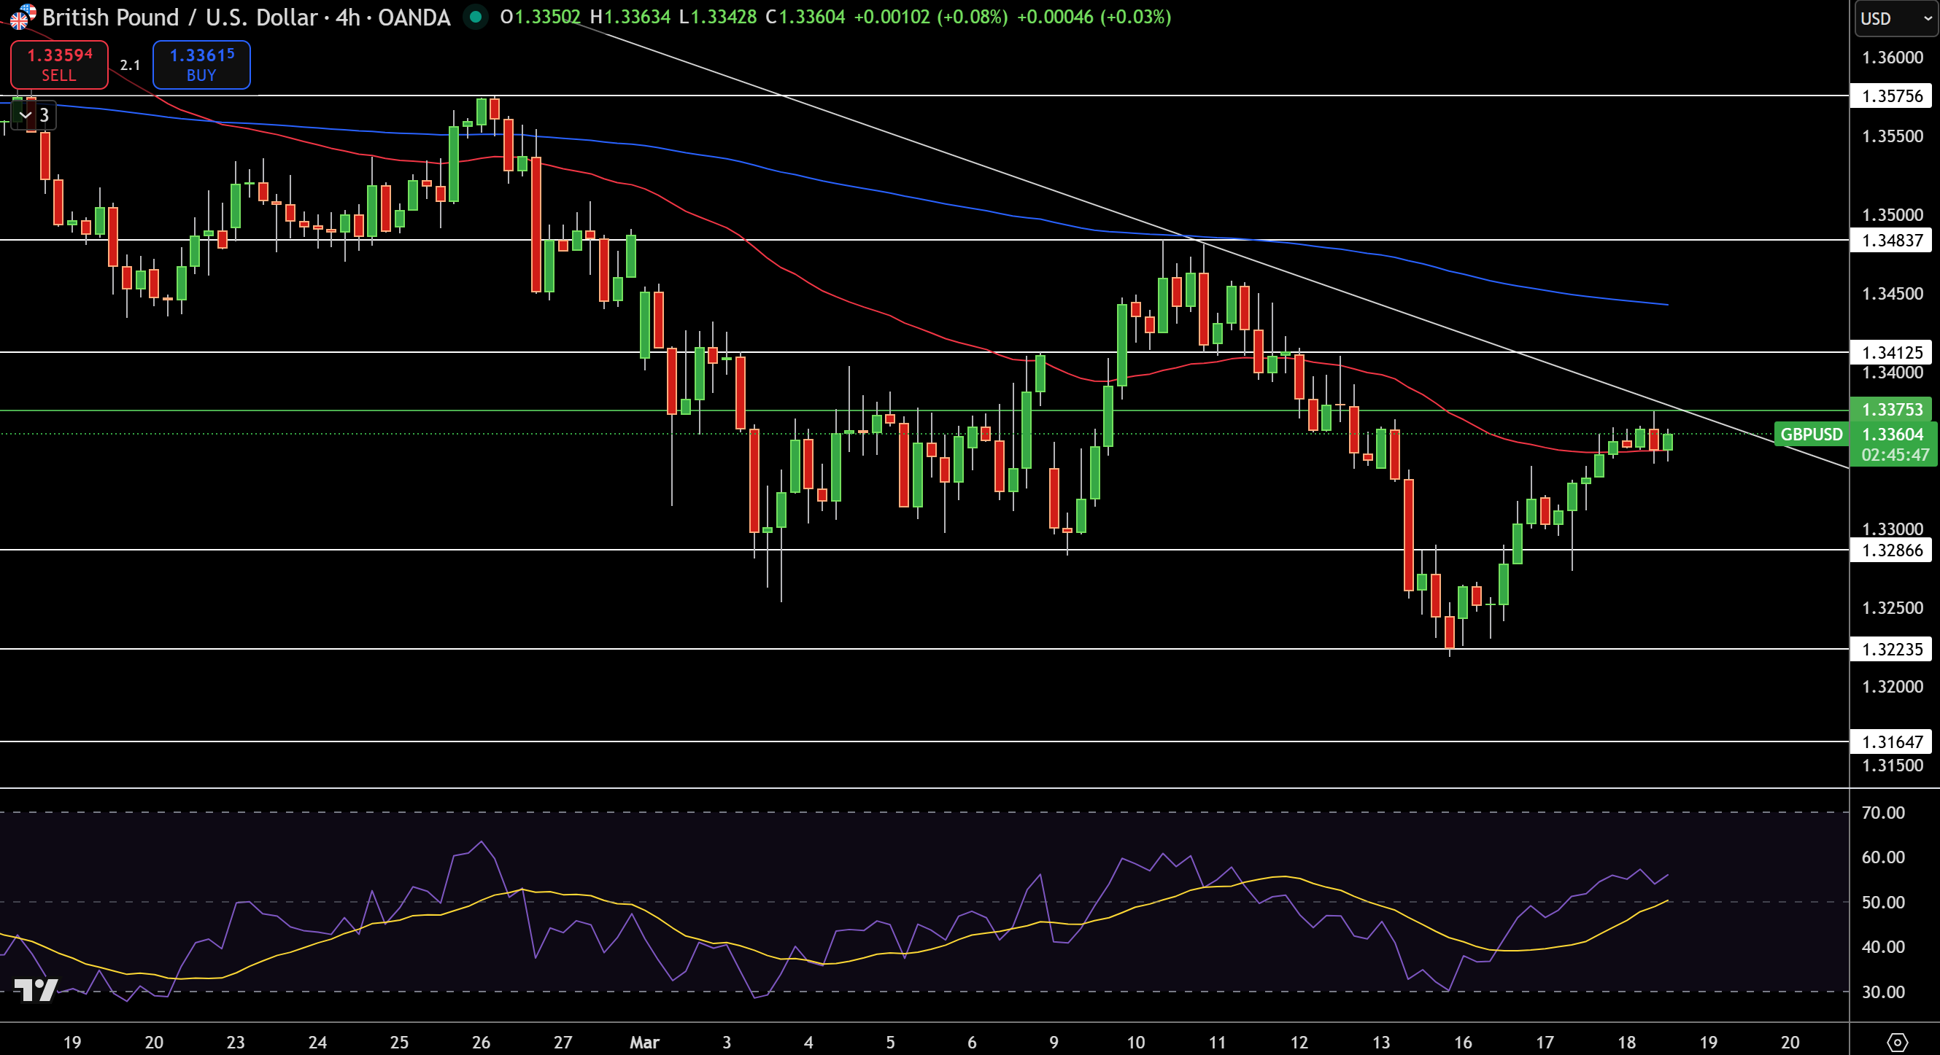This screenshot has width=1940, height=1055.
Task: Click the green 1.33753 price label
Action: [1893, 409]
